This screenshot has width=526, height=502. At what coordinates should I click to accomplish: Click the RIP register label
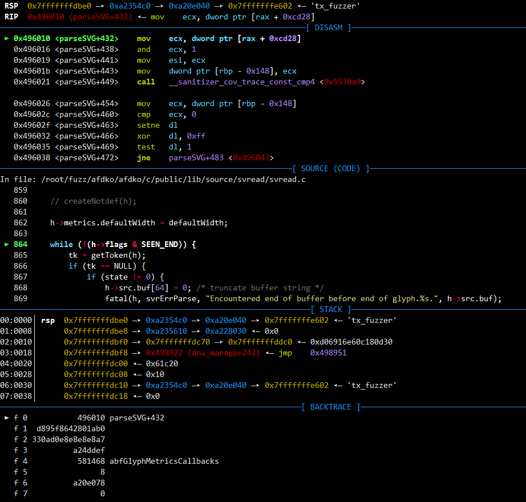[x=11, y=17]
